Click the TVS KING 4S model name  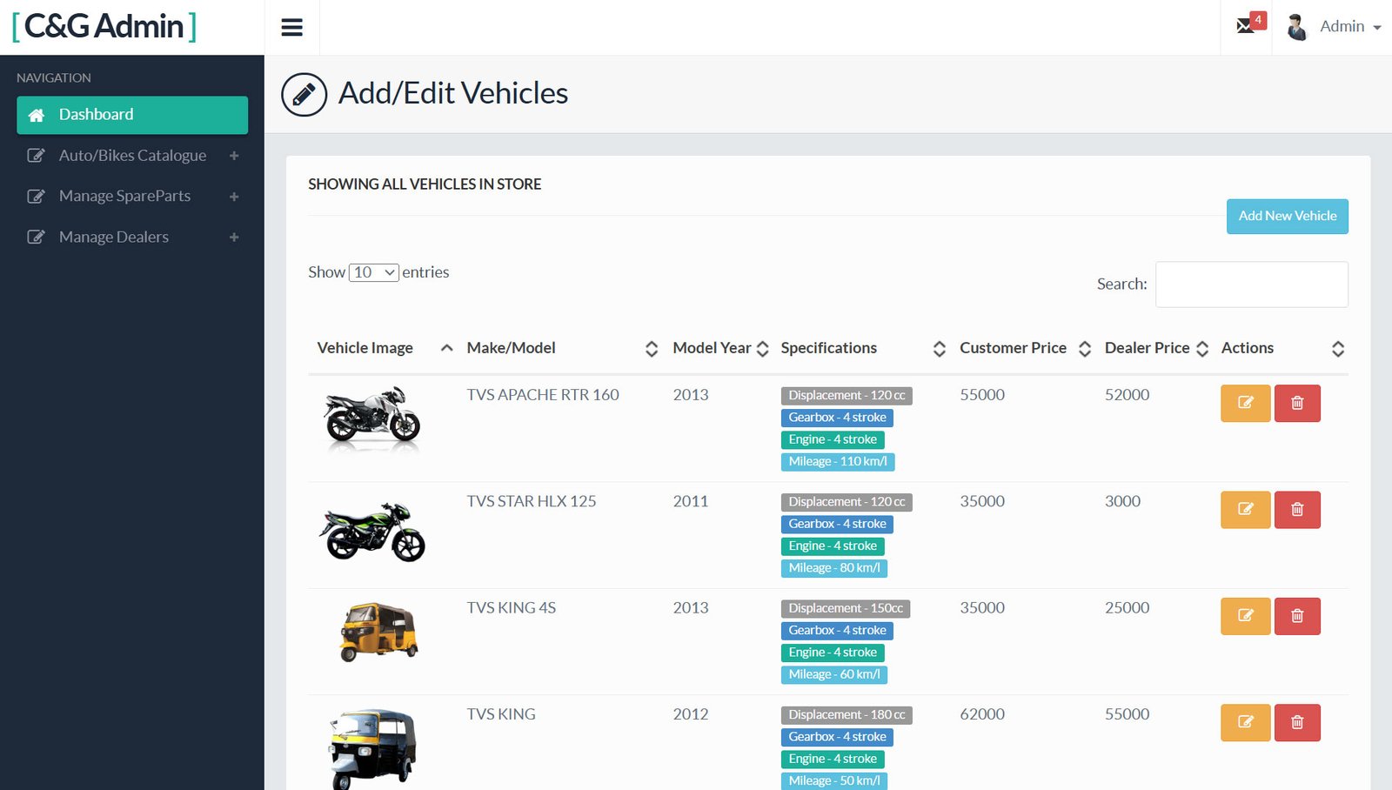tap(512, 608)
